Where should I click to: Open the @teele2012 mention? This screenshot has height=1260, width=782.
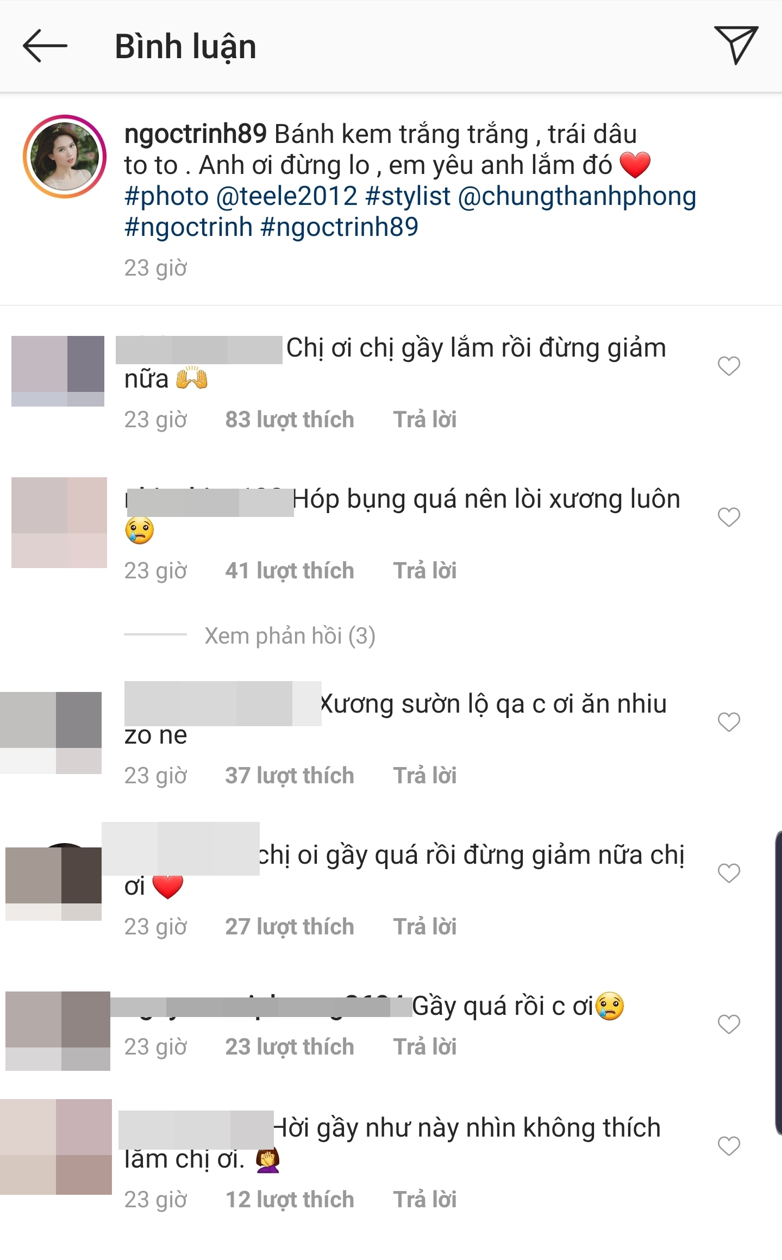(287, 196)
